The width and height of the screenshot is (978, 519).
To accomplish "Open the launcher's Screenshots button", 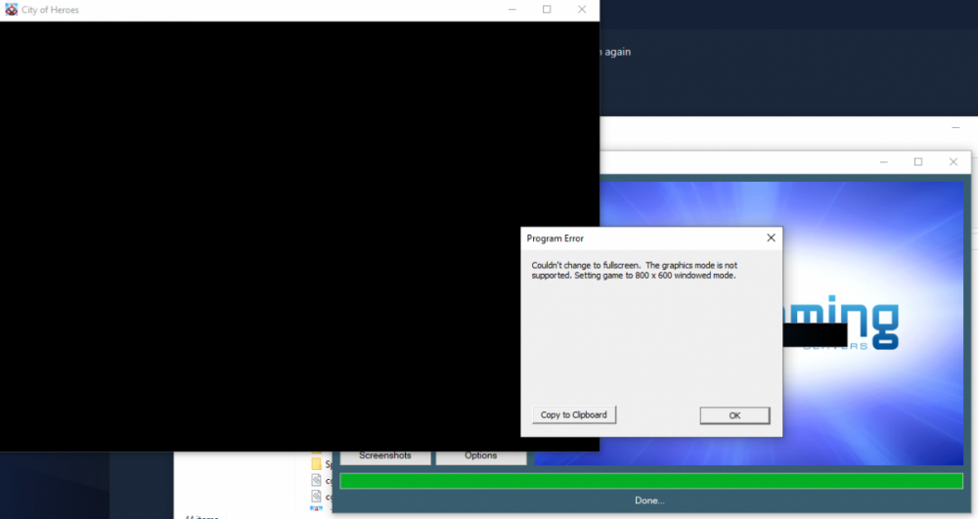I will point(385,456).
